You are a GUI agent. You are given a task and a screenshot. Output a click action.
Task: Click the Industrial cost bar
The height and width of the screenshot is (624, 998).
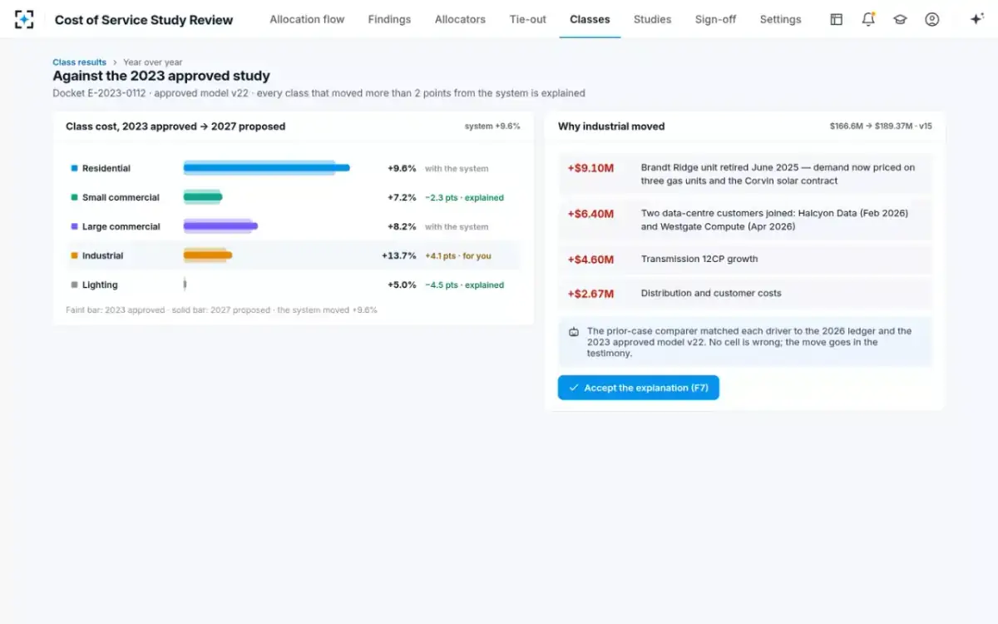[208, 255]
